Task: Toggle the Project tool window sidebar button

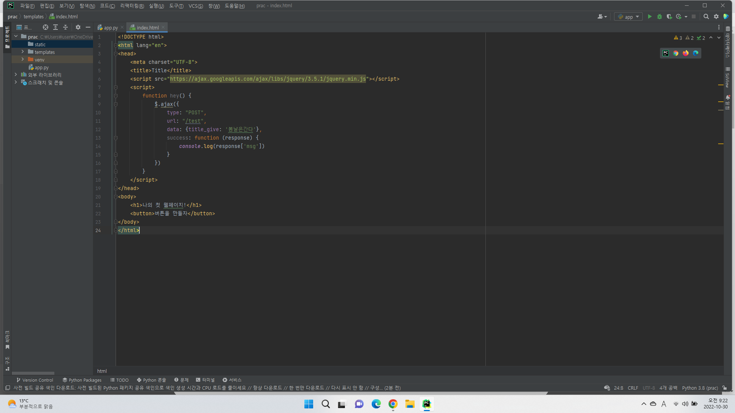Action: (x=7, y=37)
